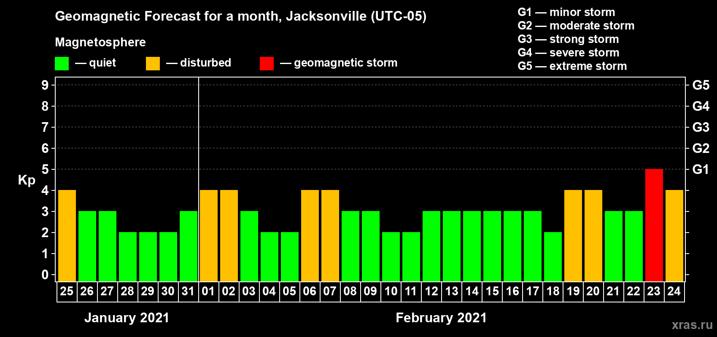The height and width of the screenshot is (337, 717).
Task: Click the 'G2 — moderate storm' legend line
Action: pyautogui.click(x=576, y=26)
